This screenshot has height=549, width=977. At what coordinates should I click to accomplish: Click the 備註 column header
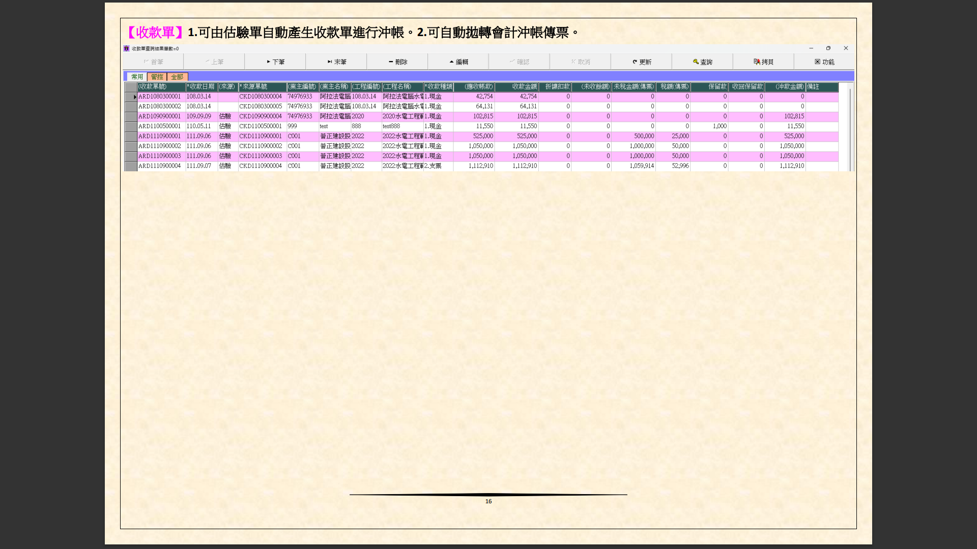pos(822,87)
